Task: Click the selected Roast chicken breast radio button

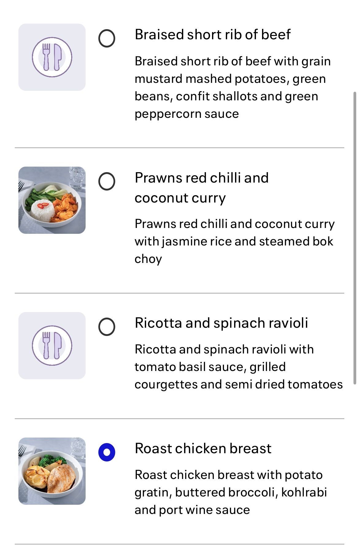Action: [x=106, y=452]
